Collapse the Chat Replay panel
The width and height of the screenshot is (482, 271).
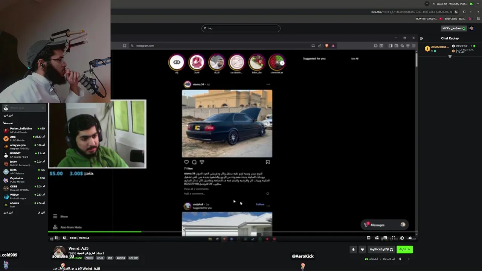422,38
